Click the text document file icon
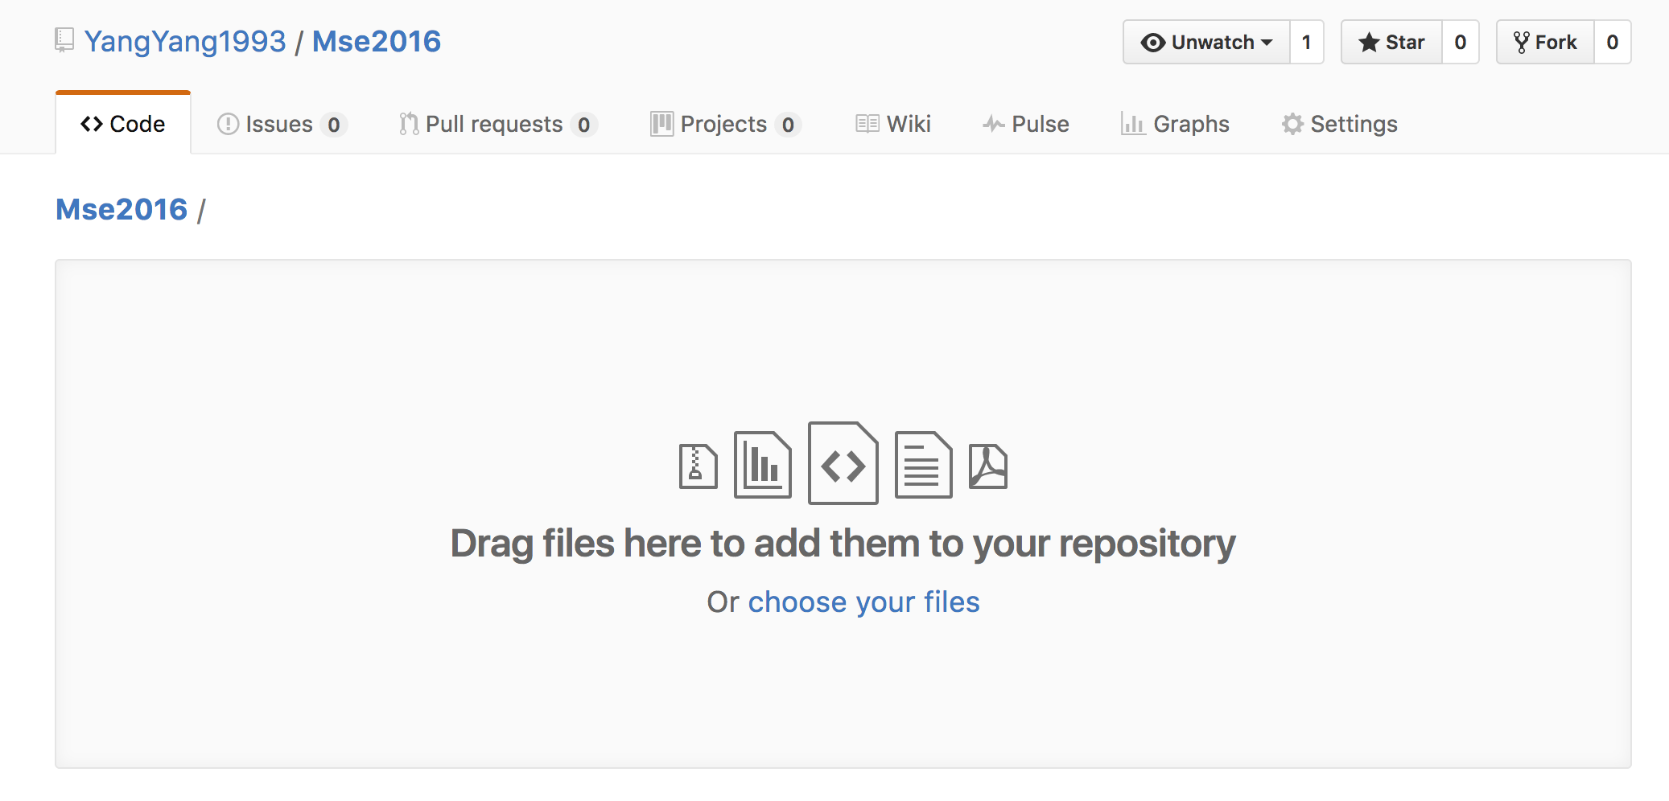Image resolution: width=1669 pixels, height=801 pixels. click(924, 465)
